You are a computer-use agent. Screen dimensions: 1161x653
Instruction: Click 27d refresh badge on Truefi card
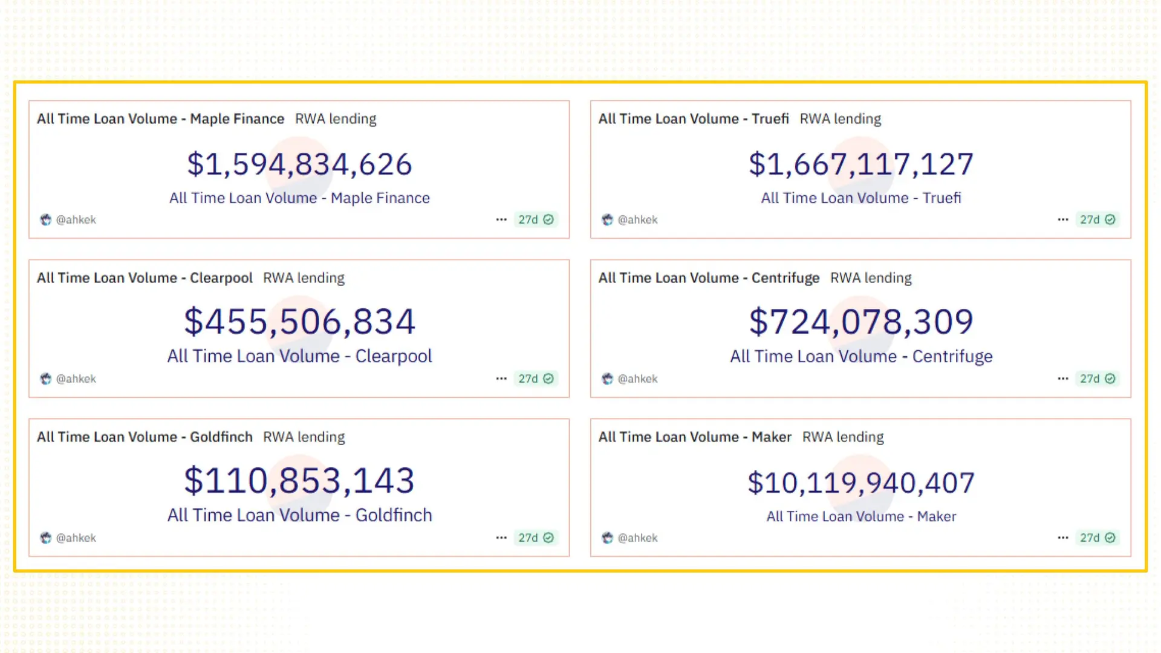point(1098,219)
